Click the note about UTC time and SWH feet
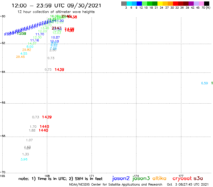Screen dimensions: 213x187 (60, 179)
